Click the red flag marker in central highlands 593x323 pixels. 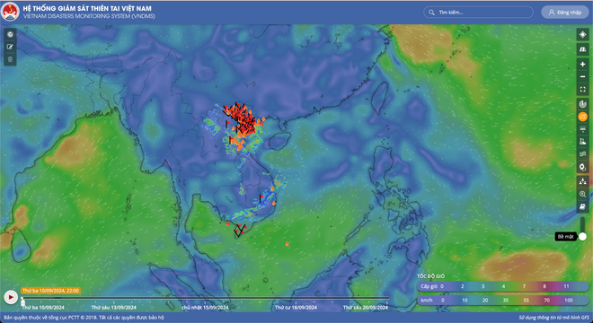[x=261, y=197]
